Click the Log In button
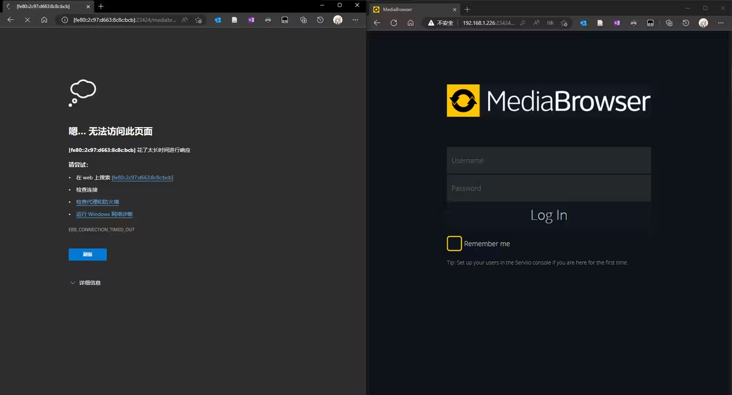 point(548,215)
